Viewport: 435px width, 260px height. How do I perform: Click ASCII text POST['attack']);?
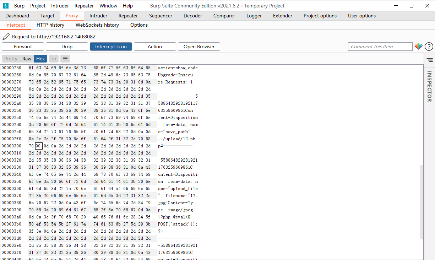pyautogui.click(x=178, y=224)
